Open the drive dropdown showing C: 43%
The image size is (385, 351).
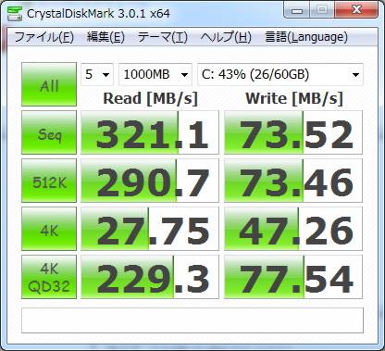[280, 74]
